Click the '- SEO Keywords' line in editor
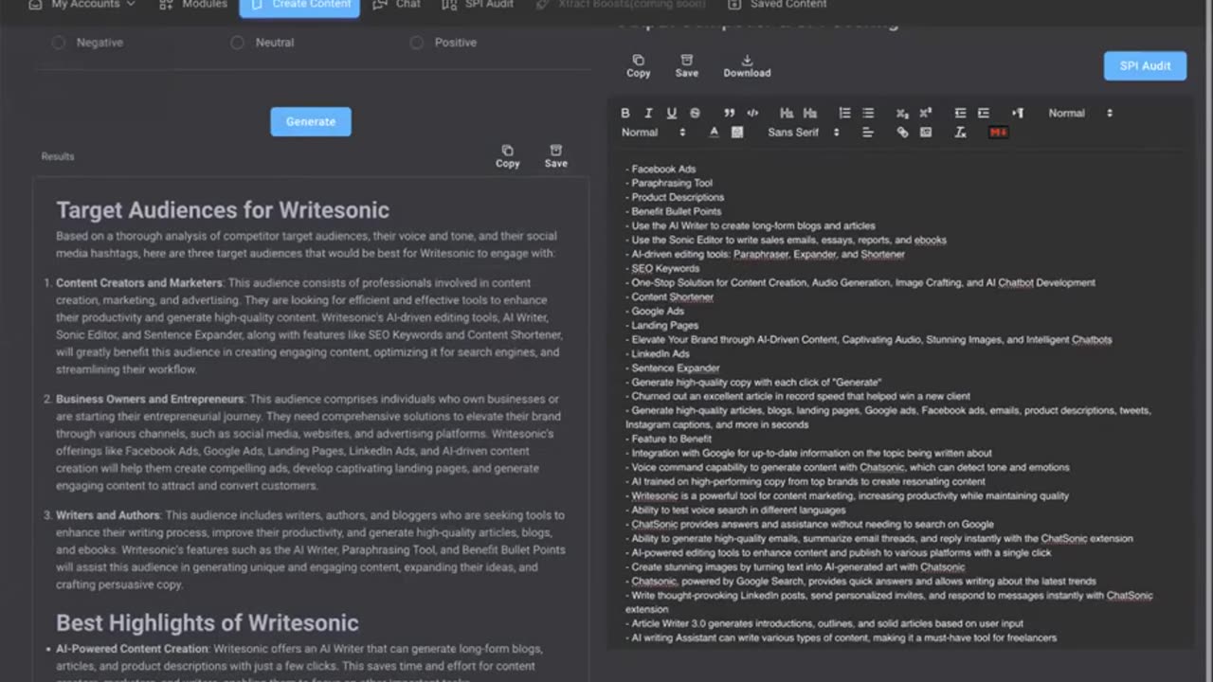Image resolution: width=1213 pixels, height=682 pixels. pyautogui.click(x=662, y=268)
